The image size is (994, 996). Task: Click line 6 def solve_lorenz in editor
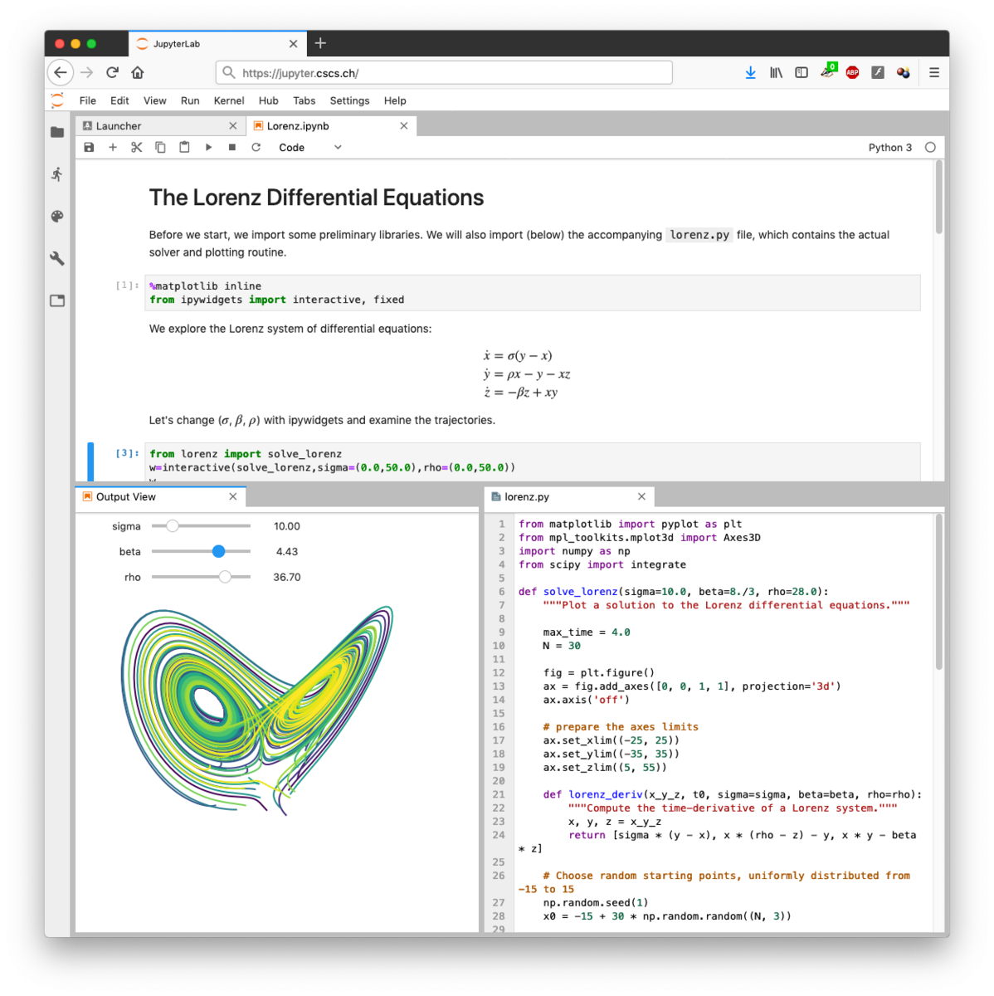pyautogui.click(x=673, y=592)
